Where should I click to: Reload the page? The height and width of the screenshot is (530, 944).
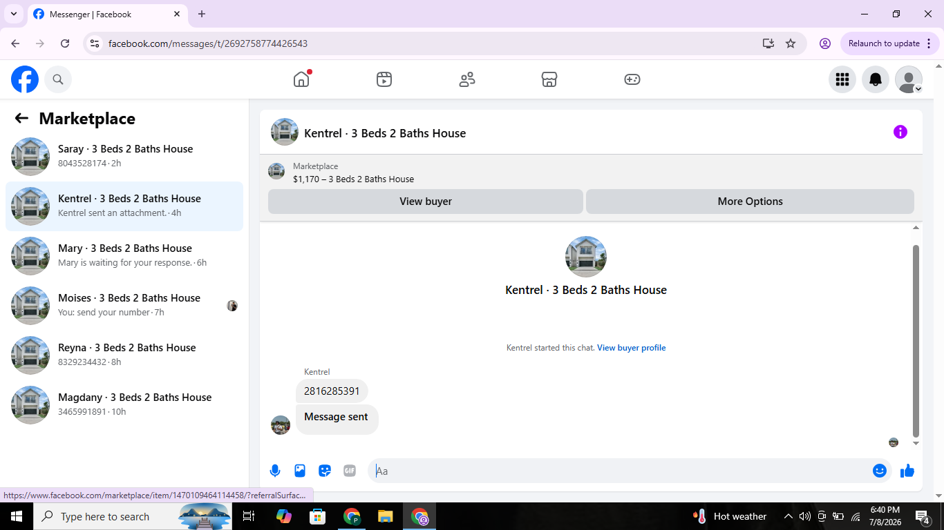[65, 43]
